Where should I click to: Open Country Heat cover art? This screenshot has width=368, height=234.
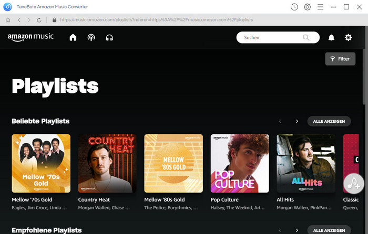pos(107,164)
